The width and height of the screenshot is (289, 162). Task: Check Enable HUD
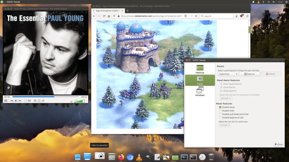(x=220, y=111)
